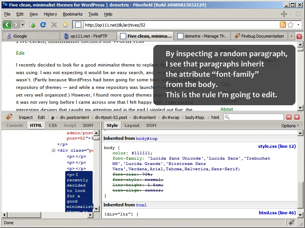The image size is (305, 228).
Task: Open the style.css (line 12) source link
Action: [277, 146]
